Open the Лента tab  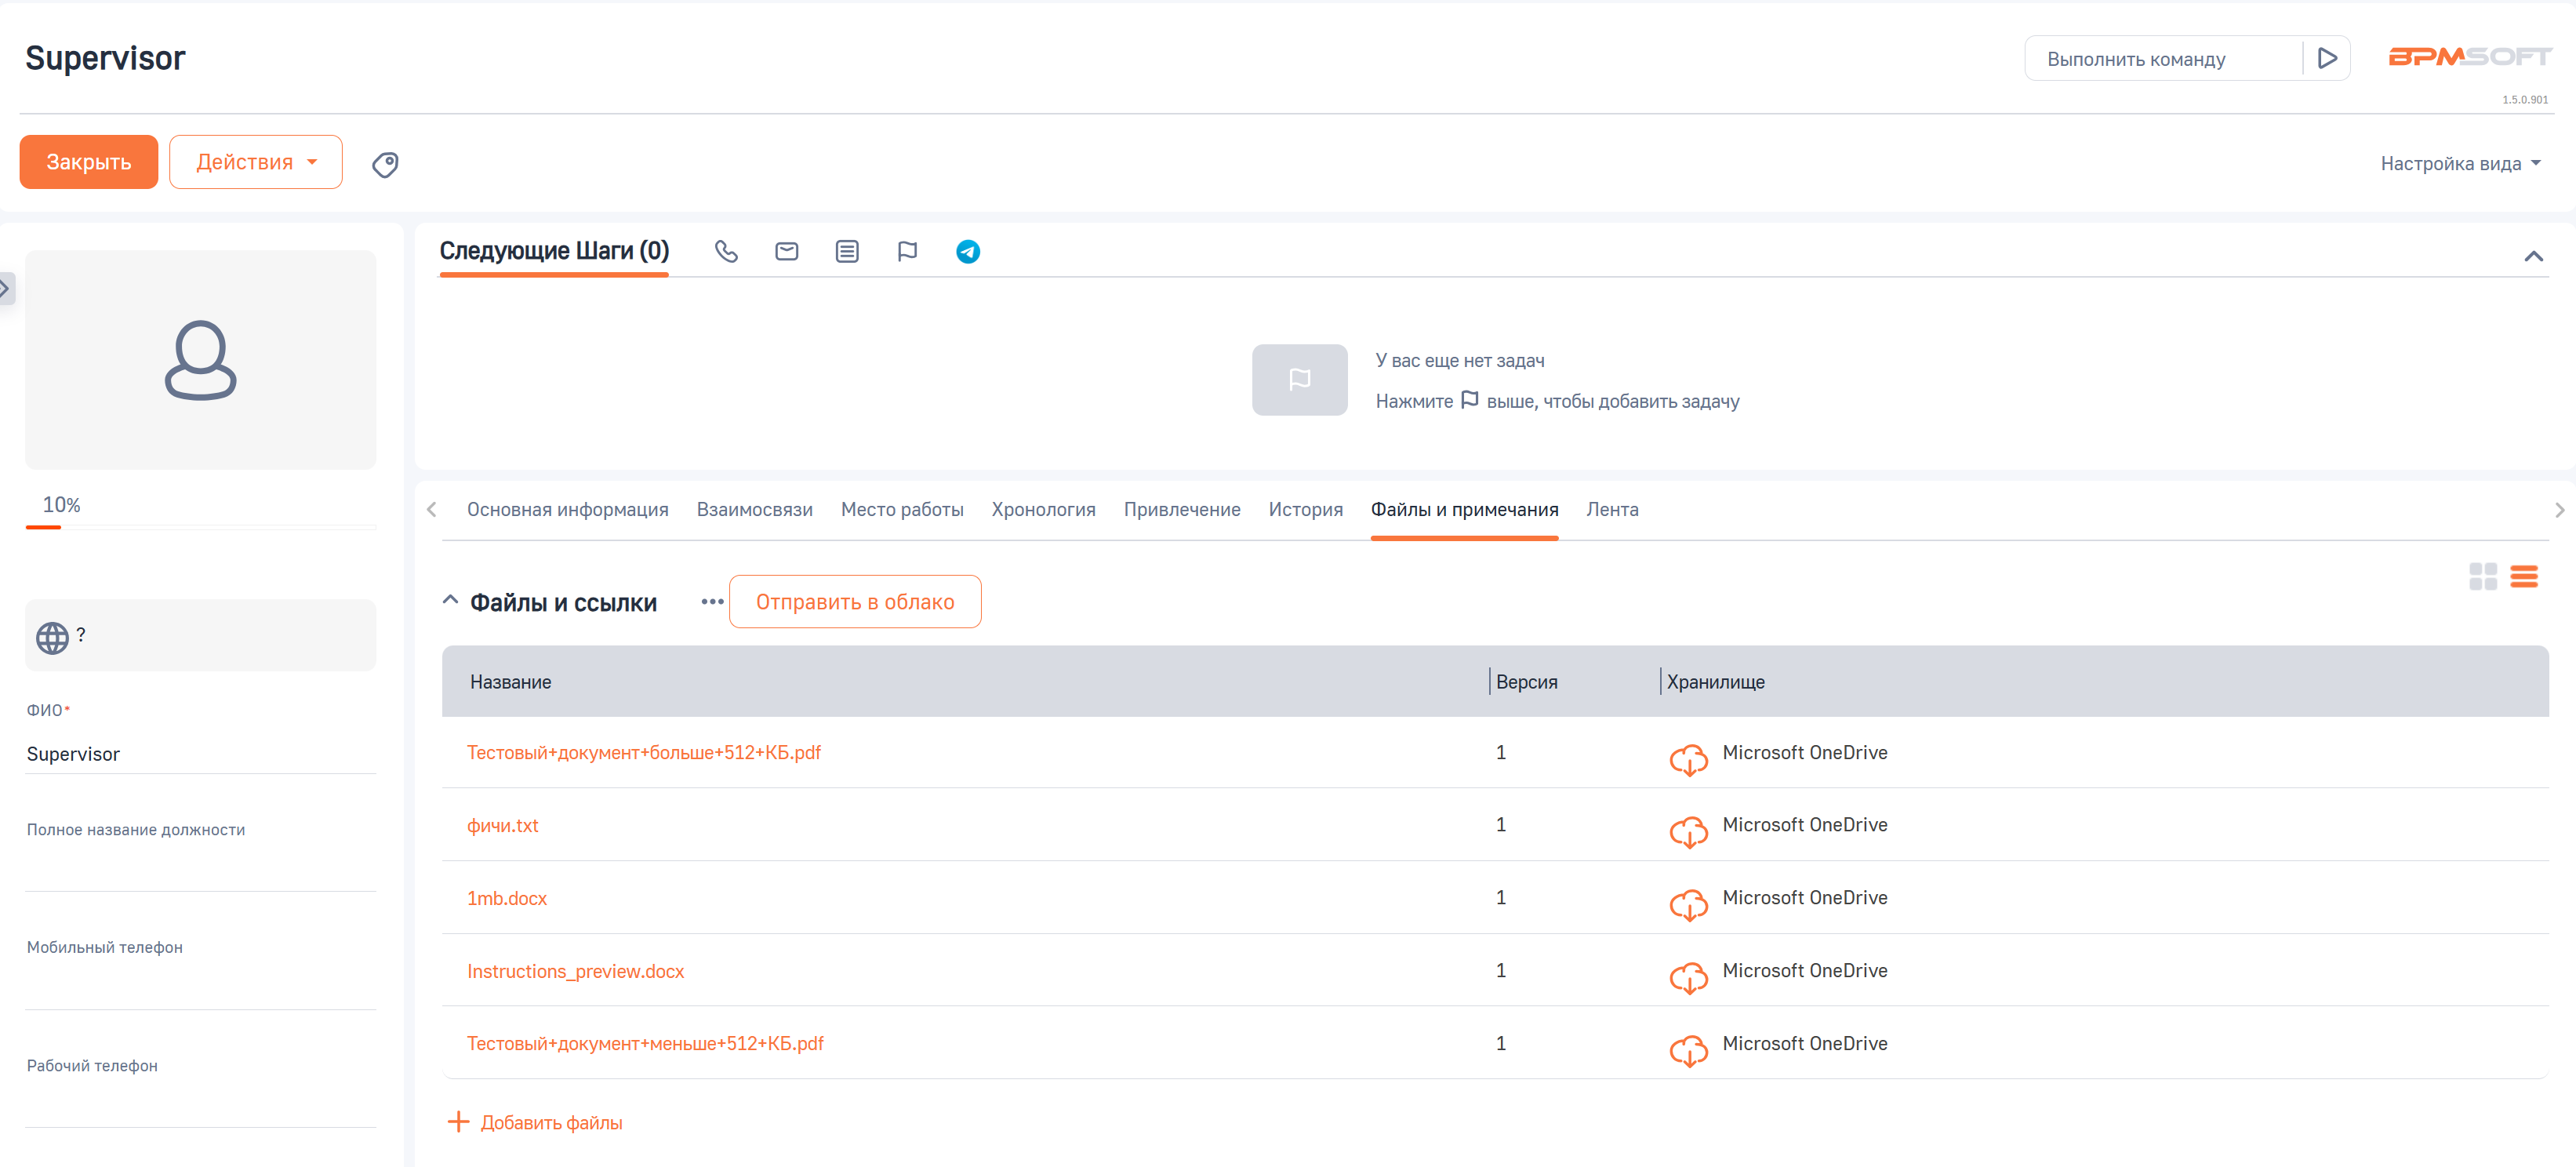click(1612, 510)
